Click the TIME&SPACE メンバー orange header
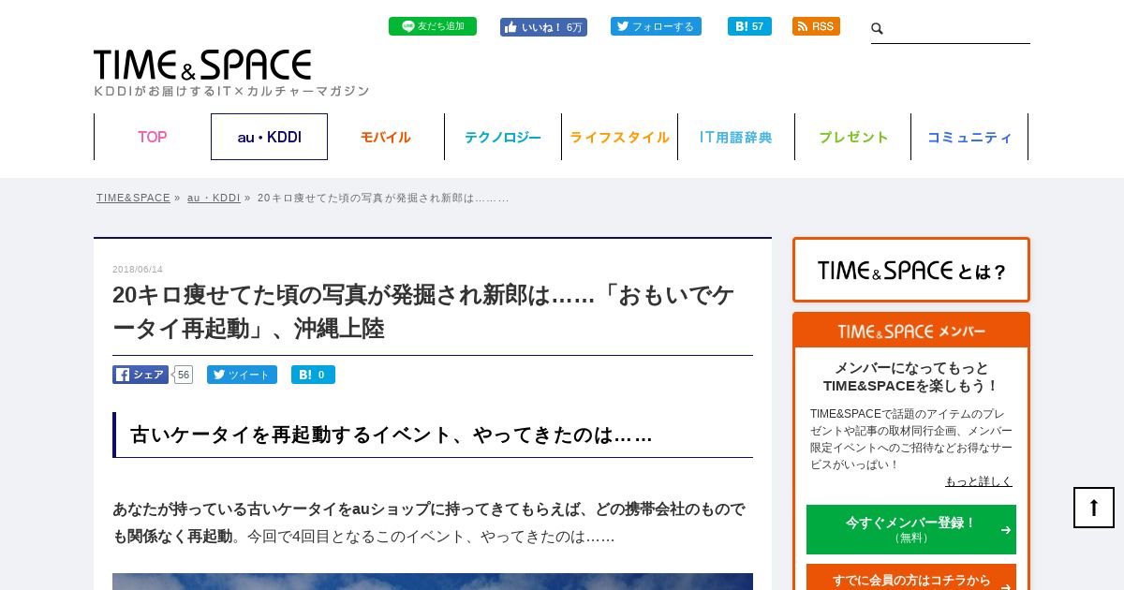Image resolution: width=1124 pixels, height=590 pixels. click(x=911, y=331)
